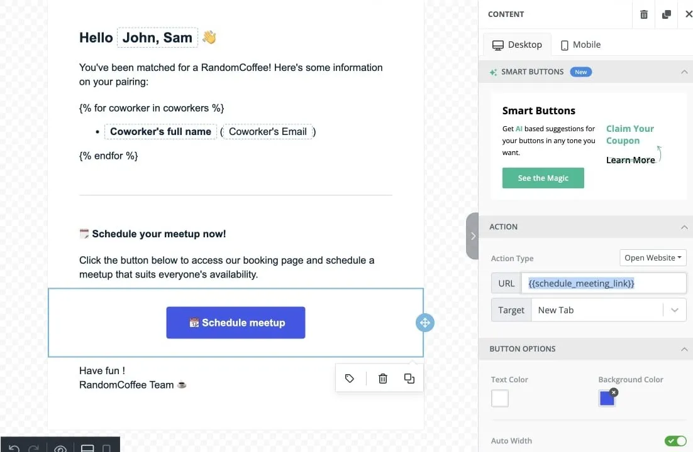This screenshot has width=693, height=452.
Task: Switch to the Mobile tab
Action: click(x=580, y=45)
